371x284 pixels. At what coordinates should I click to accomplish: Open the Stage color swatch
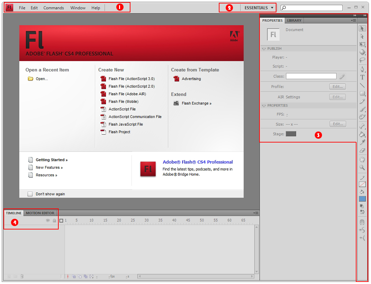tap(291, 134)
